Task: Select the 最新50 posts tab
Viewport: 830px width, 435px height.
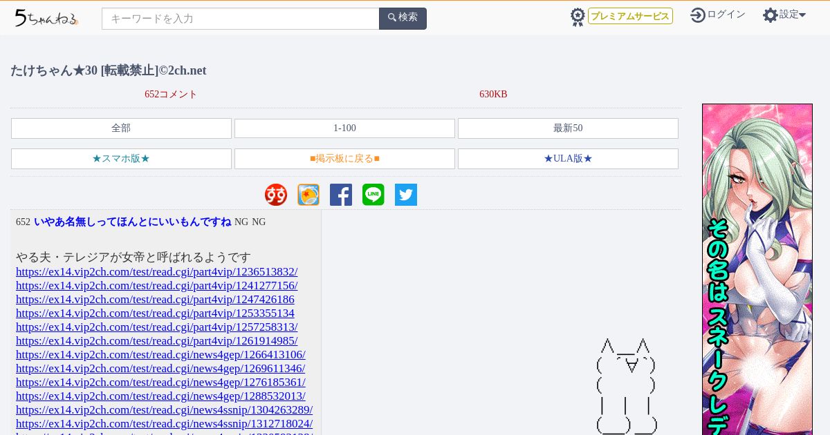Action: (568, 128)
